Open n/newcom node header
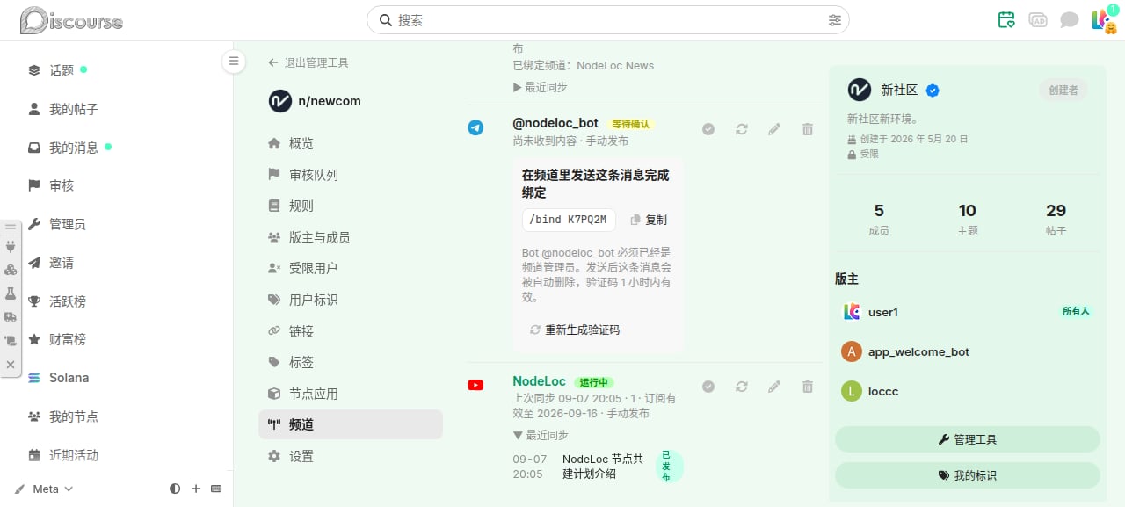Image resolution: width=1125 pixels, height=507 pixels. tap(316, 101)
